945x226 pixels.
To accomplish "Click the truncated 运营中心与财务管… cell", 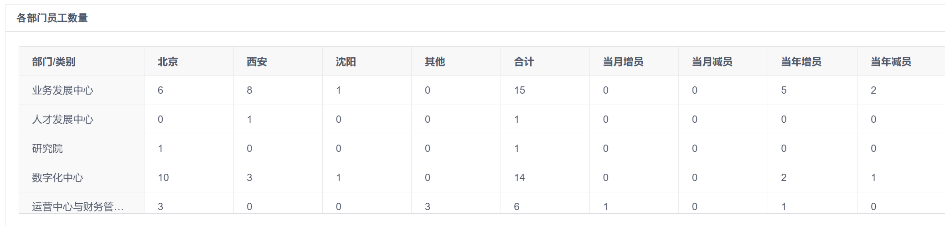I will (78, 207).
